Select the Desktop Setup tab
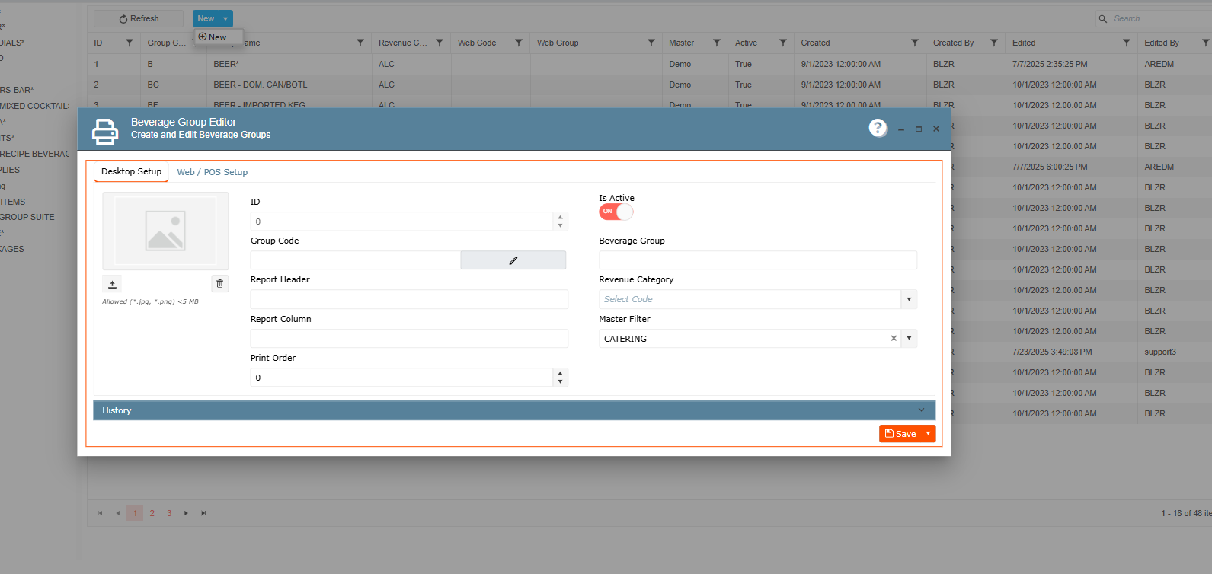1212x574 pixels. [x=131, y=172]
